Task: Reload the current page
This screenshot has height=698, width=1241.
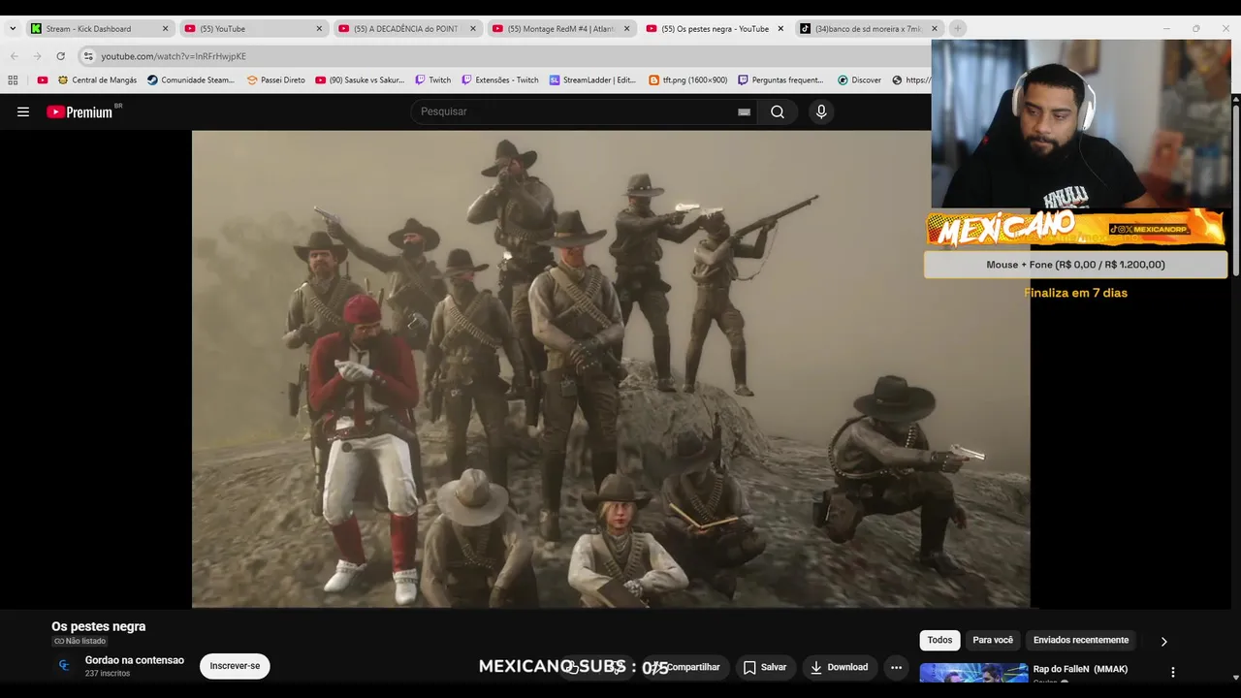Action: (x=60, y=56)
